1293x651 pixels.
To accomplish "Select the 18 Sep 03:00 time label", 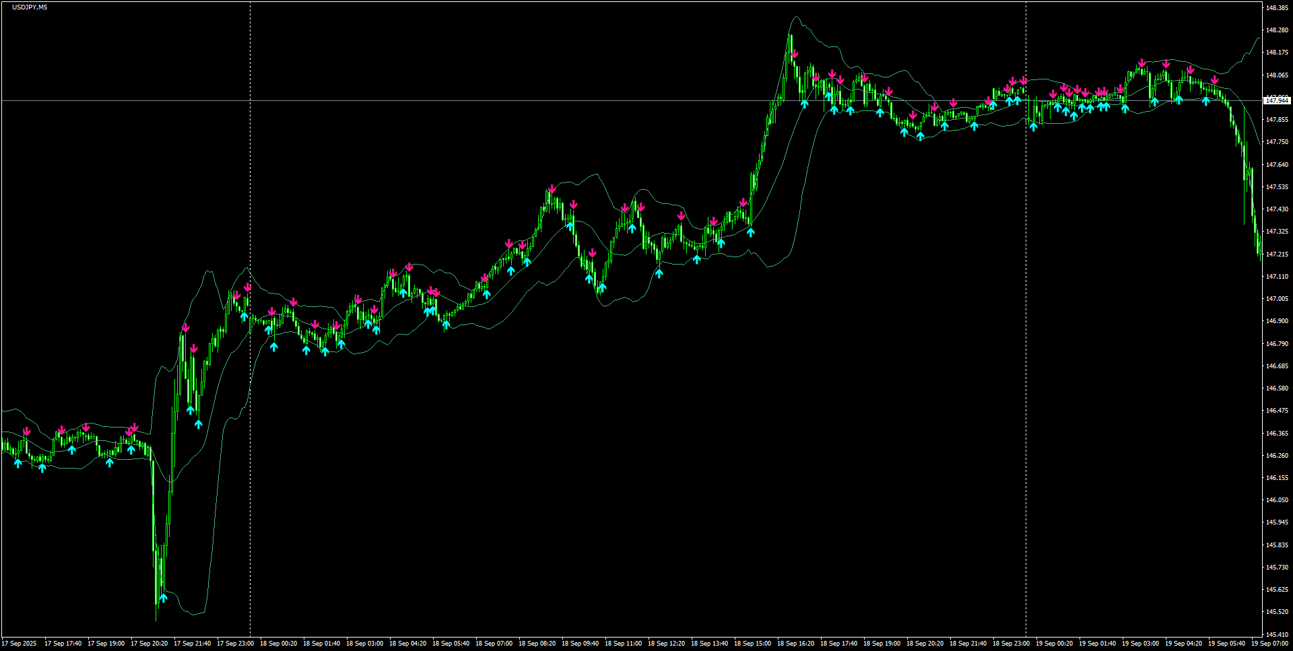I will point(364,644).
